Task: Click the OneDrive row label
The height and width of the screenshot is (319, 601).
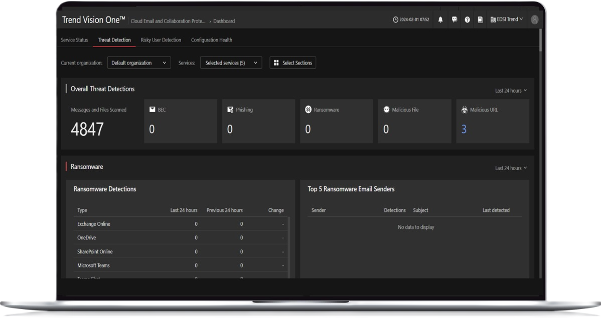Action: coord(87,237)
